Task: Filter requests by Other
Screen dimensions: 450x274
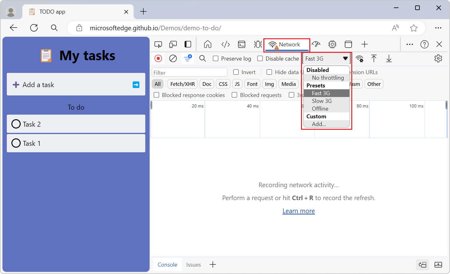Action: 374,84
